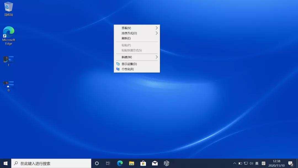Open File Explorer from the taskbar
This screenshot has height=168, width=298.
click(131, 163)
